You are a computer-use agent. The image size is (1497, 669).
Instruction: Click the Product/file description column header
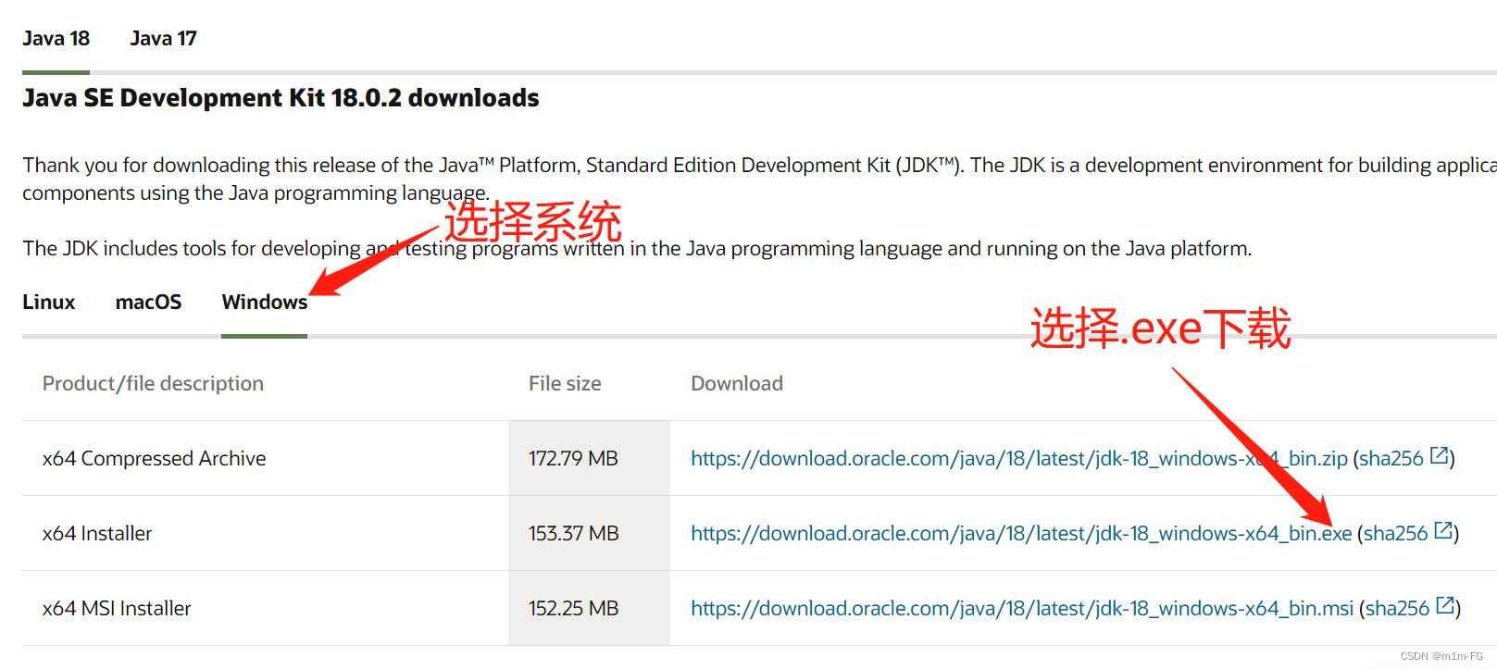point(153,383)
